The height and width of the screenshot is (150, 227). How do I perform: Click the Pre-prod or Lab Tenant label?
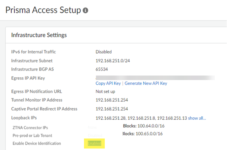click(32, 136)
